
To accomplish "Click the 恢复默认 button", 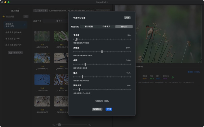I will pyautogui.click(x=97, y=109).
